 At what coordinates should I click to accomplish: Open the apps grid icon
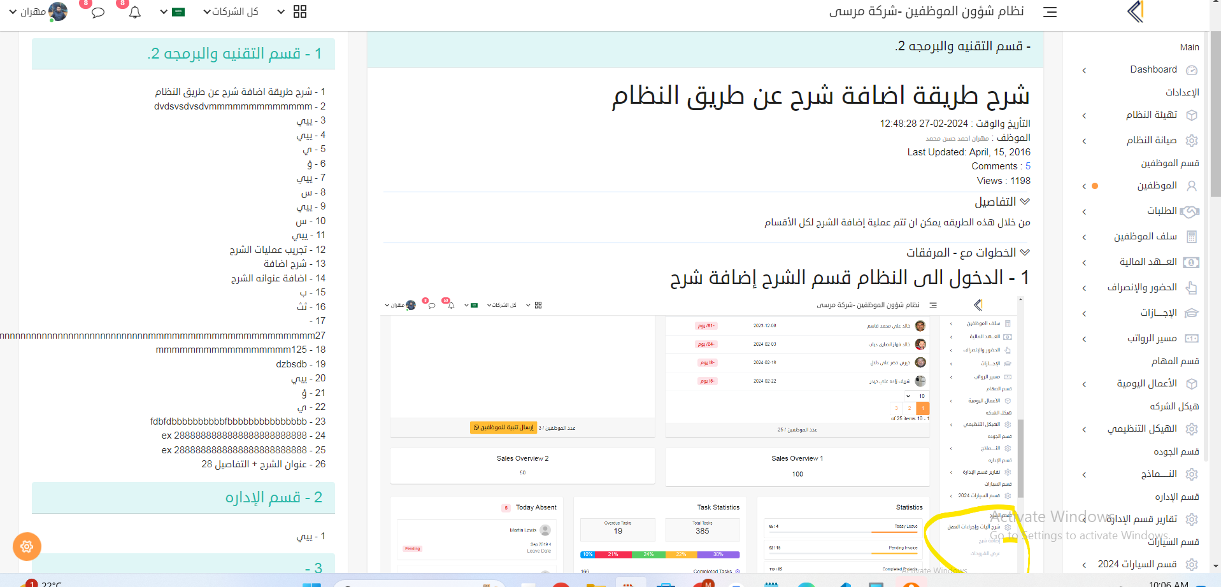point(300,11)
